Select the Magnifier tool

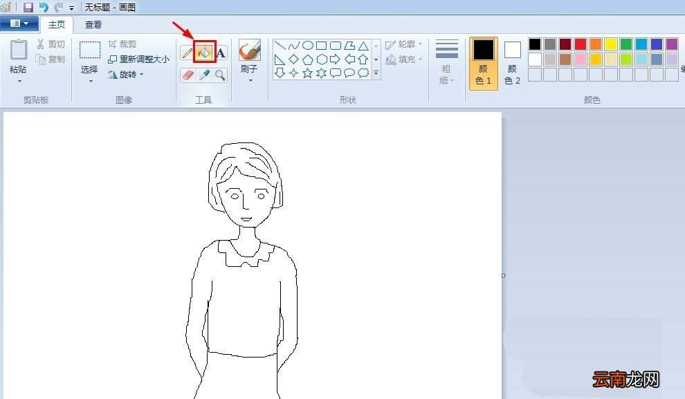(x=221, y=75)
